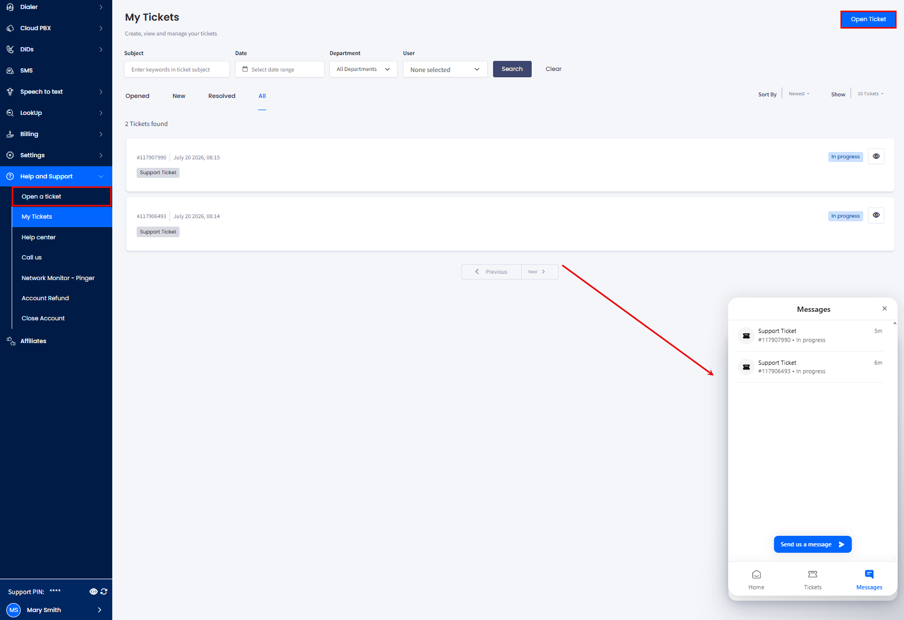Click ticket icon beside #117907990 message
The width and height of the screenshot is (904, 620).
(x=746, y=336)
